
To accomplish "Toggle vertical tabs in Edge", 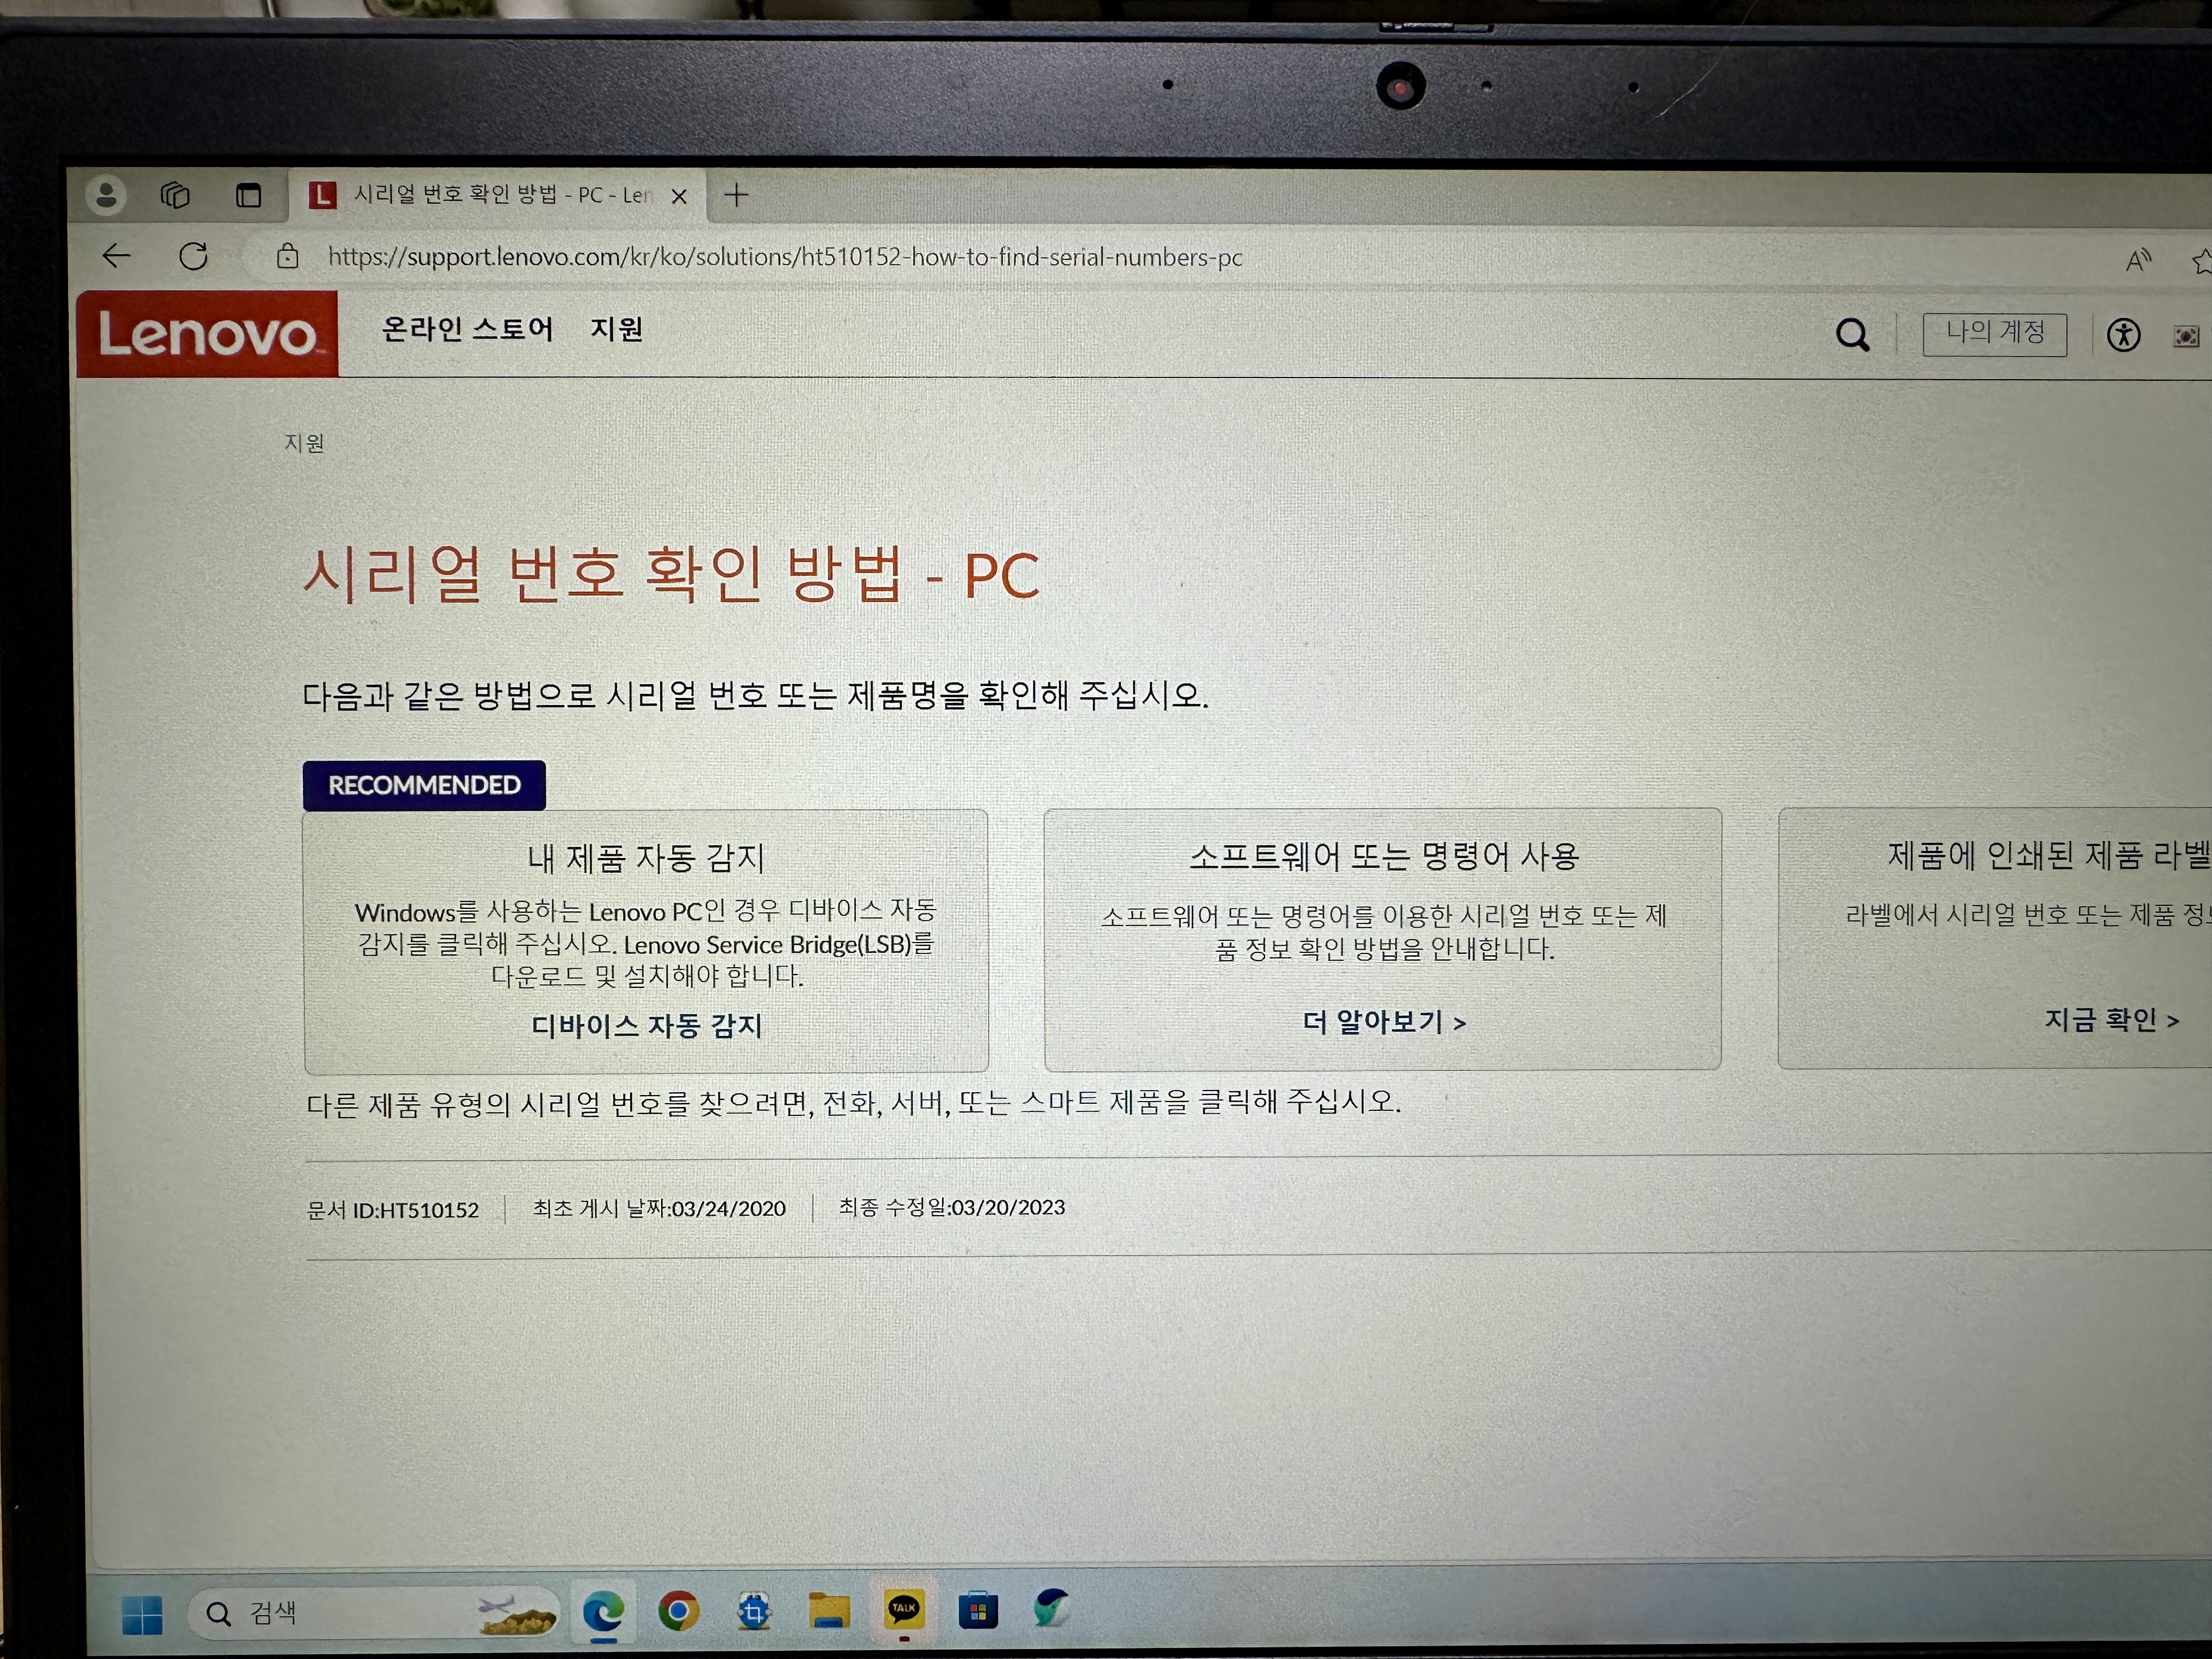I will click(248, 196).
